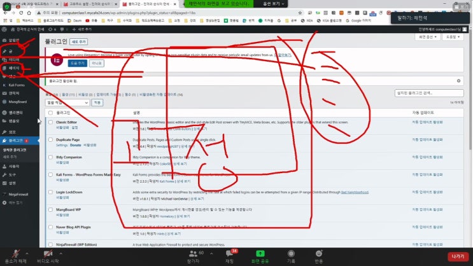
Task: Open the YouTube bookmark
Action: click(92, 20)
